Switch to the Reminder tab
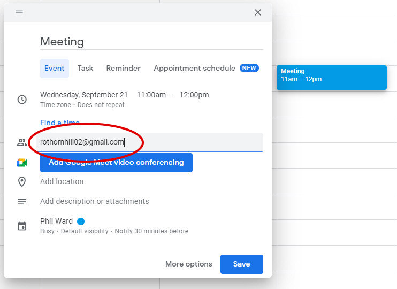397x289 pixels. tap(123, 69)
